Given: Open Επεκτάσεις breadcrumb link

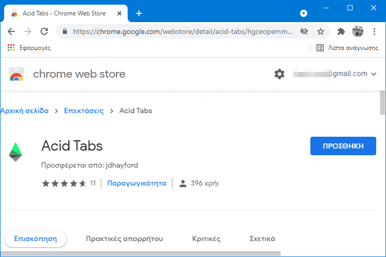Looking at the screenshot, I should click(84, 111).
